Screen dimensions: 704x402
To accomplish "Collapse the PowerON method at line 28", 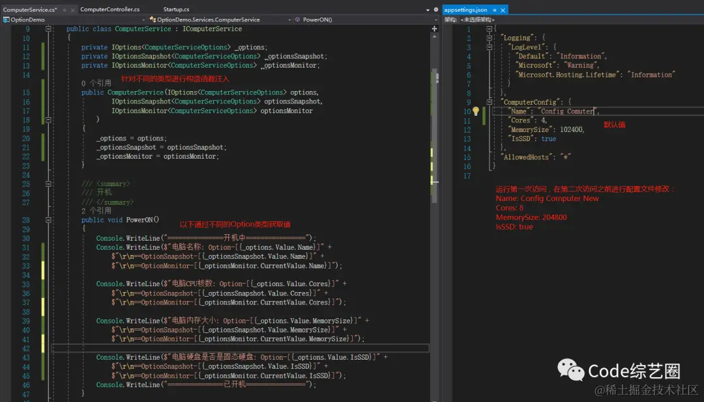I will tap(48, 220).
